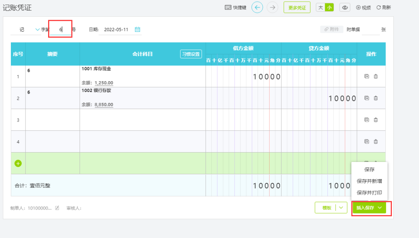Screen dimensions: 419x238
Task: Edit the 制单人 preparer pencil icon
Action: [x=57, y=208]
